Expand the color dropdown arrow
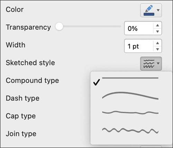 point(158,10)
